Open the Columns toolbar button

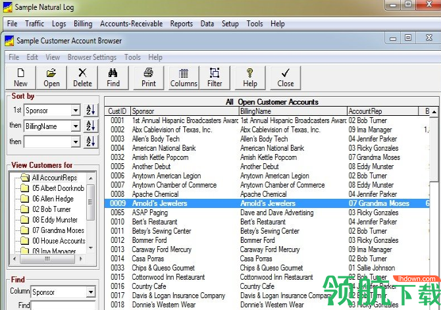pos(184,78)
